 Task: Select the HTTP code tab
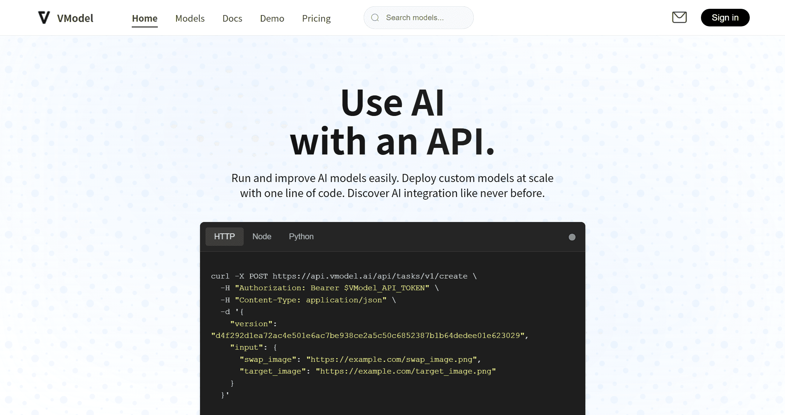(224, 237)
